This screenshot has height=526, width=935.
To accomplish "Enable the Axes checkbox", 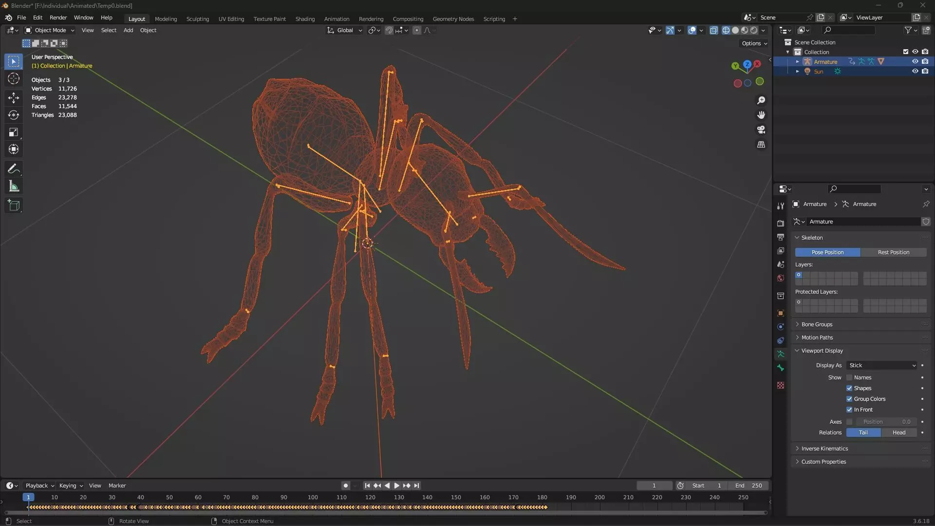I will point(849,422).
